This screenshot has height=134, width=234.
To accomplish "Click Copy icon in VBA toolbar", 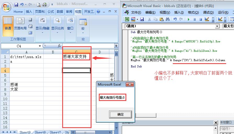I will click(155, 19).
